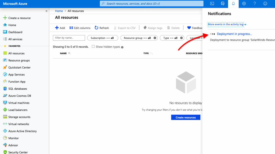This screenshot has width=275, height=154.
Task: Click the Microsoft Azure logo text
Action: (x=15, y=4)
